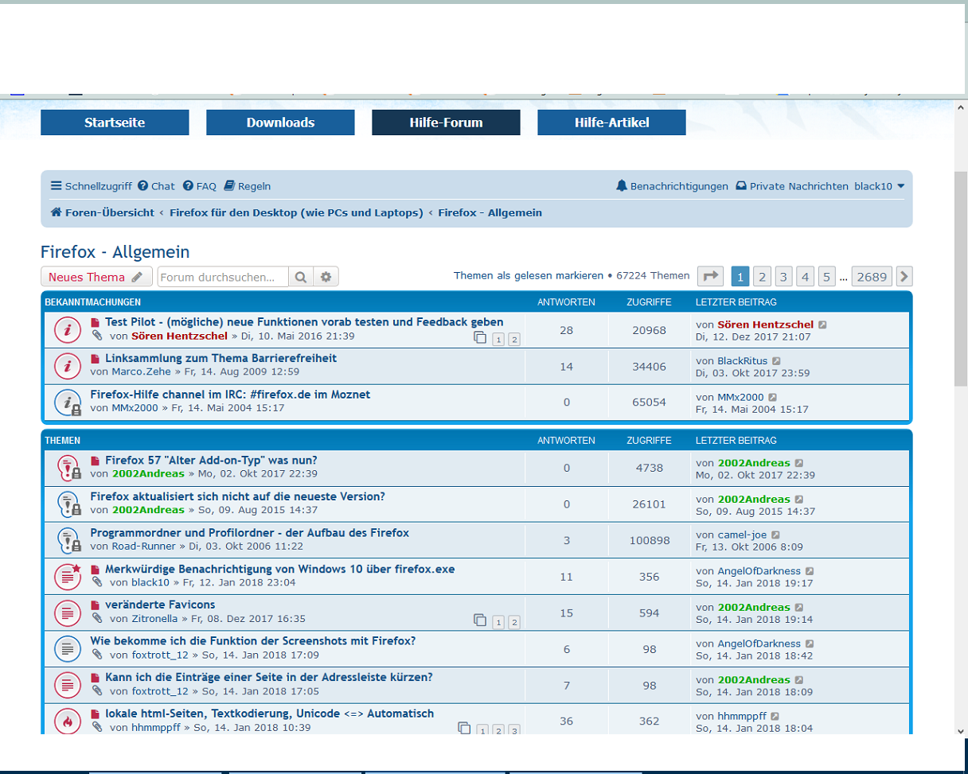
Task: Jump to latest post by camel-joe
Action: [x=775, y=535]
